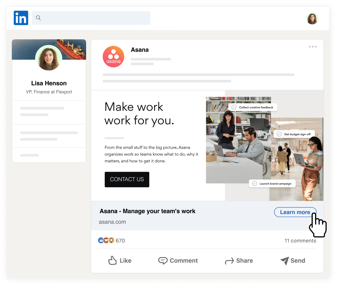Open the three-dot post options menu

pos(313,47)
